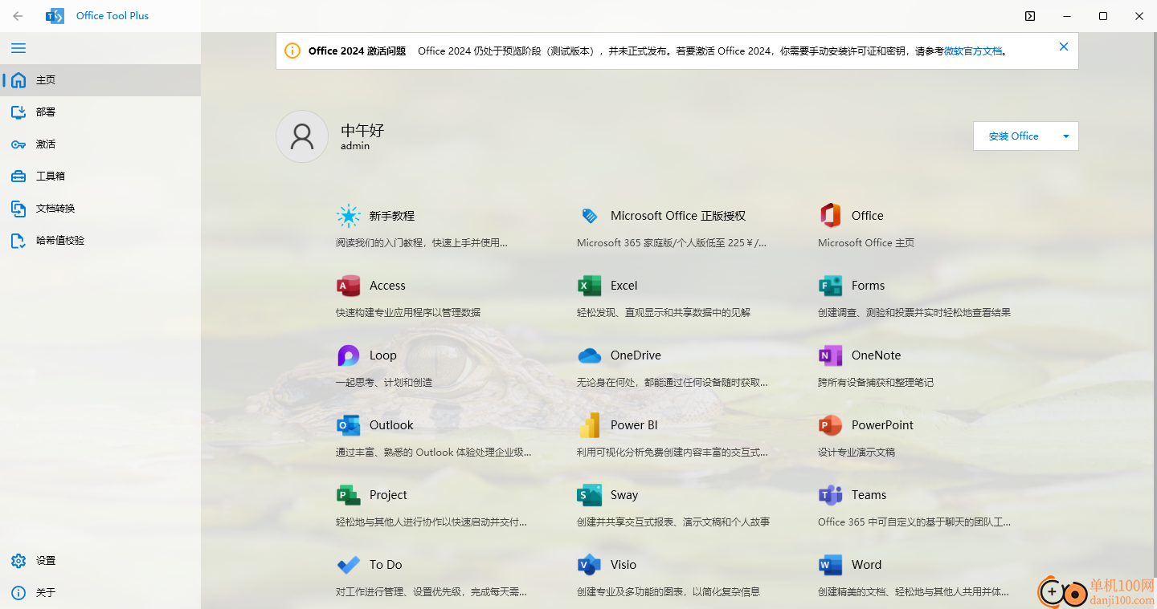
Task: Toggle the hamburger navigation menu
Action: pos(18,48)
